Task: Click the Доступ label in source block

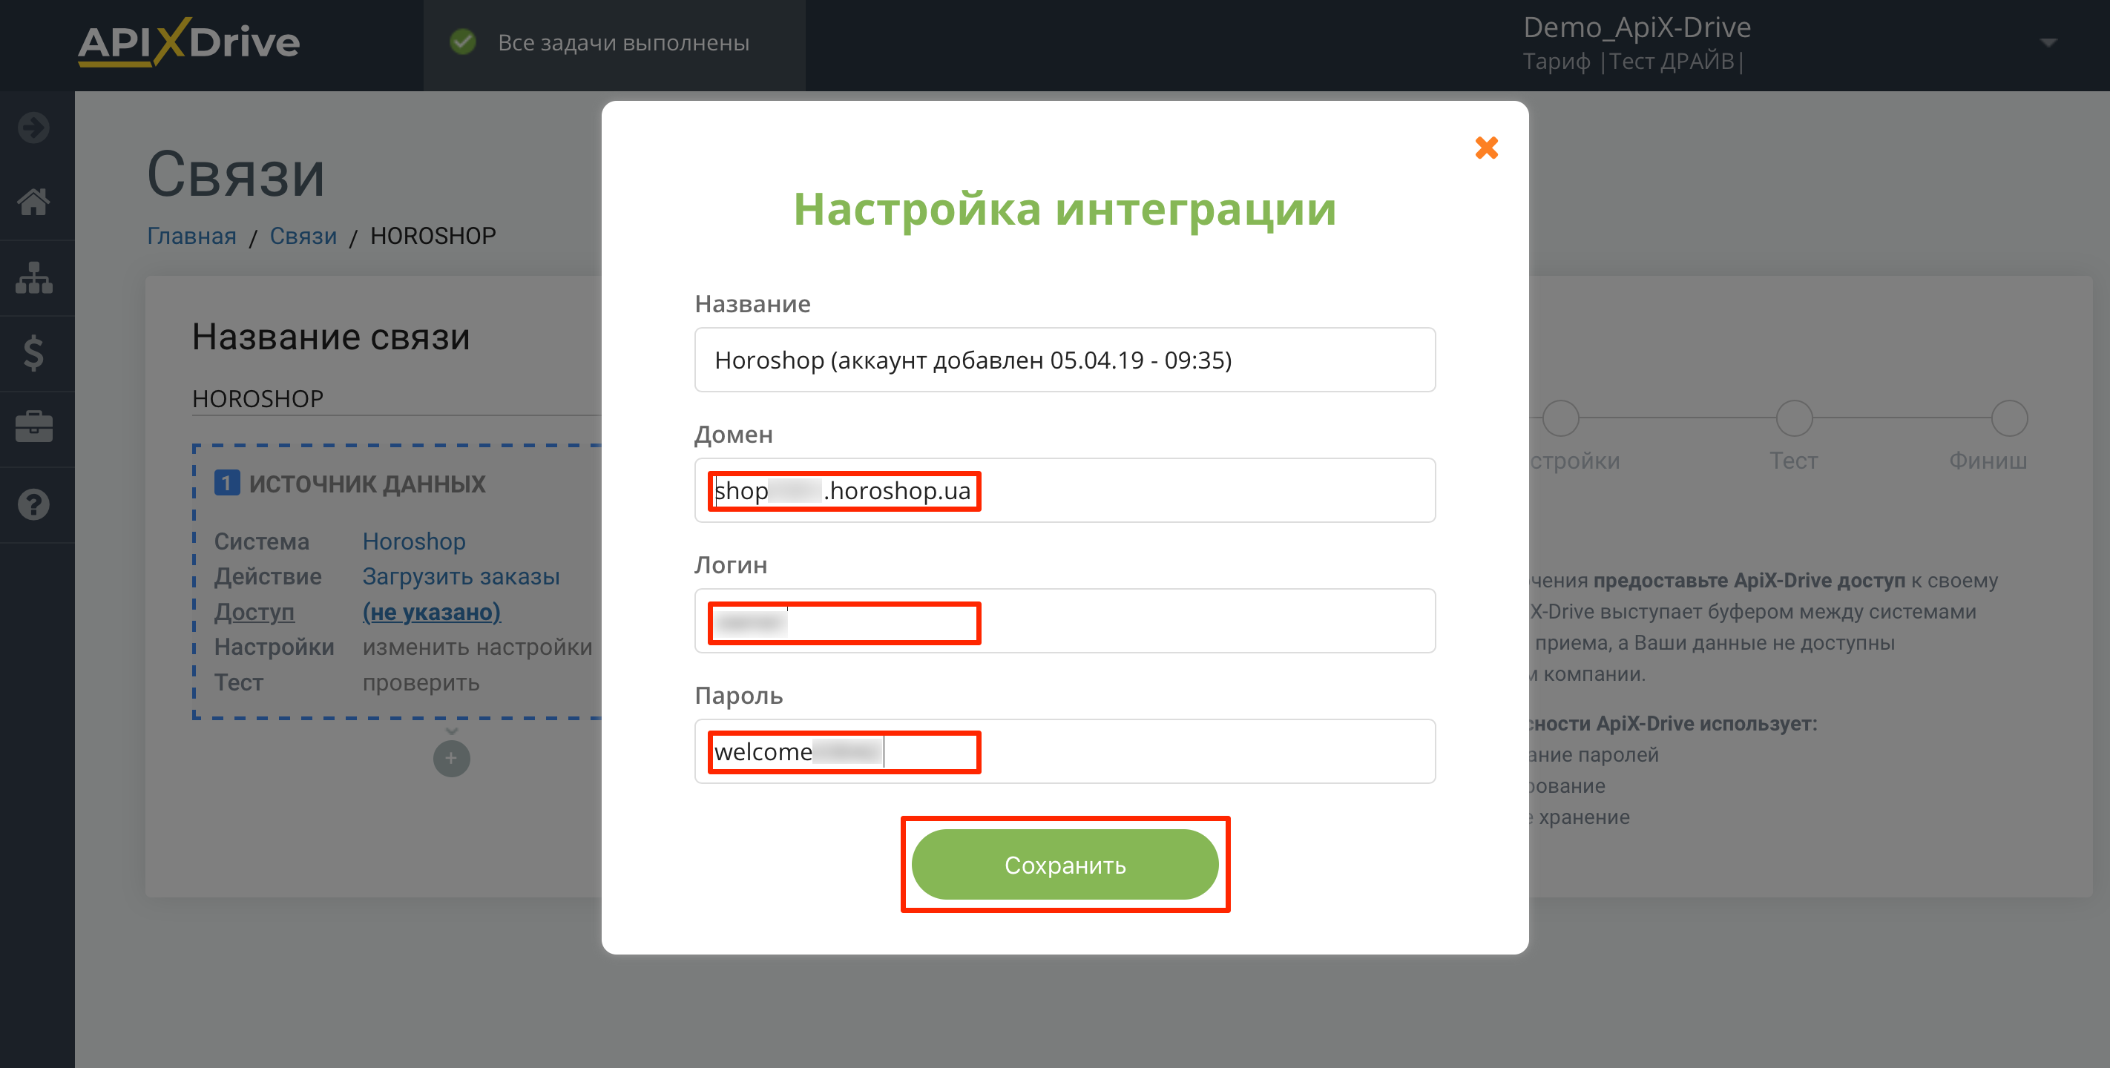Action: (x=254, y=612)
